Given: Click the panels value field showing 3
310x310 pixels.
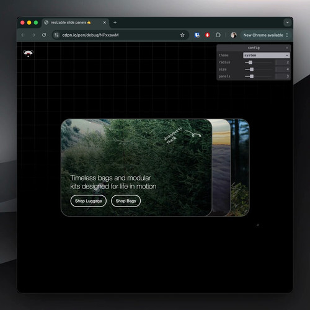Looking at the screenshot, I should (282, 76).
